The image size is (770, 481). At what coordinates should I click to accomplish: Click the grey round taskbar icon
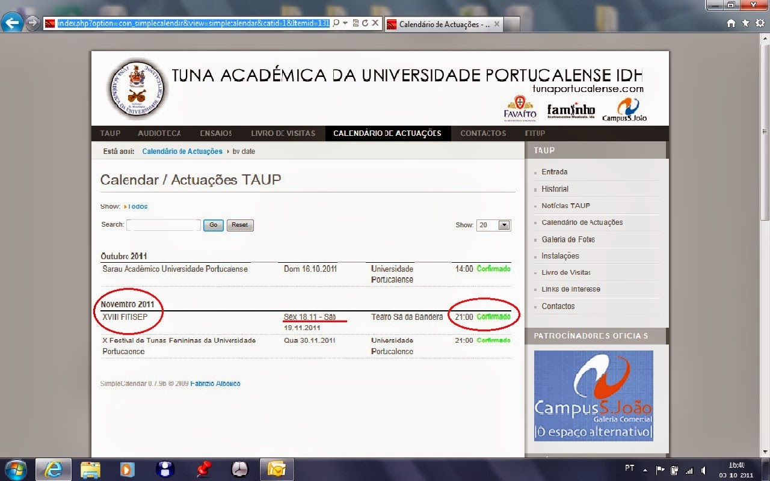(239, 469)
